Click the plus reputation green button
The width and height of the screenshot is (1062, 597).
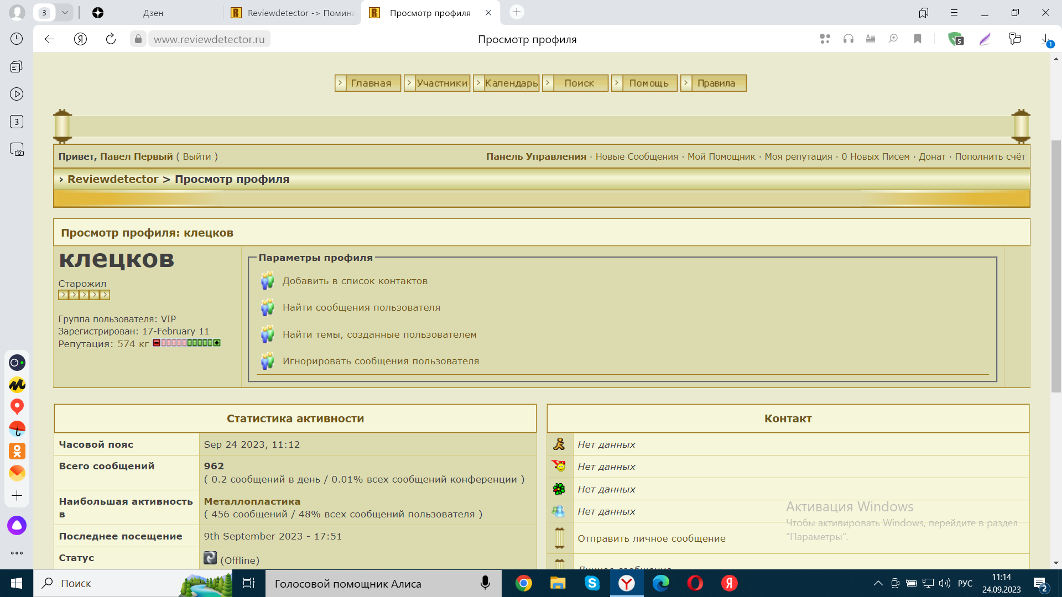[217, 343]
